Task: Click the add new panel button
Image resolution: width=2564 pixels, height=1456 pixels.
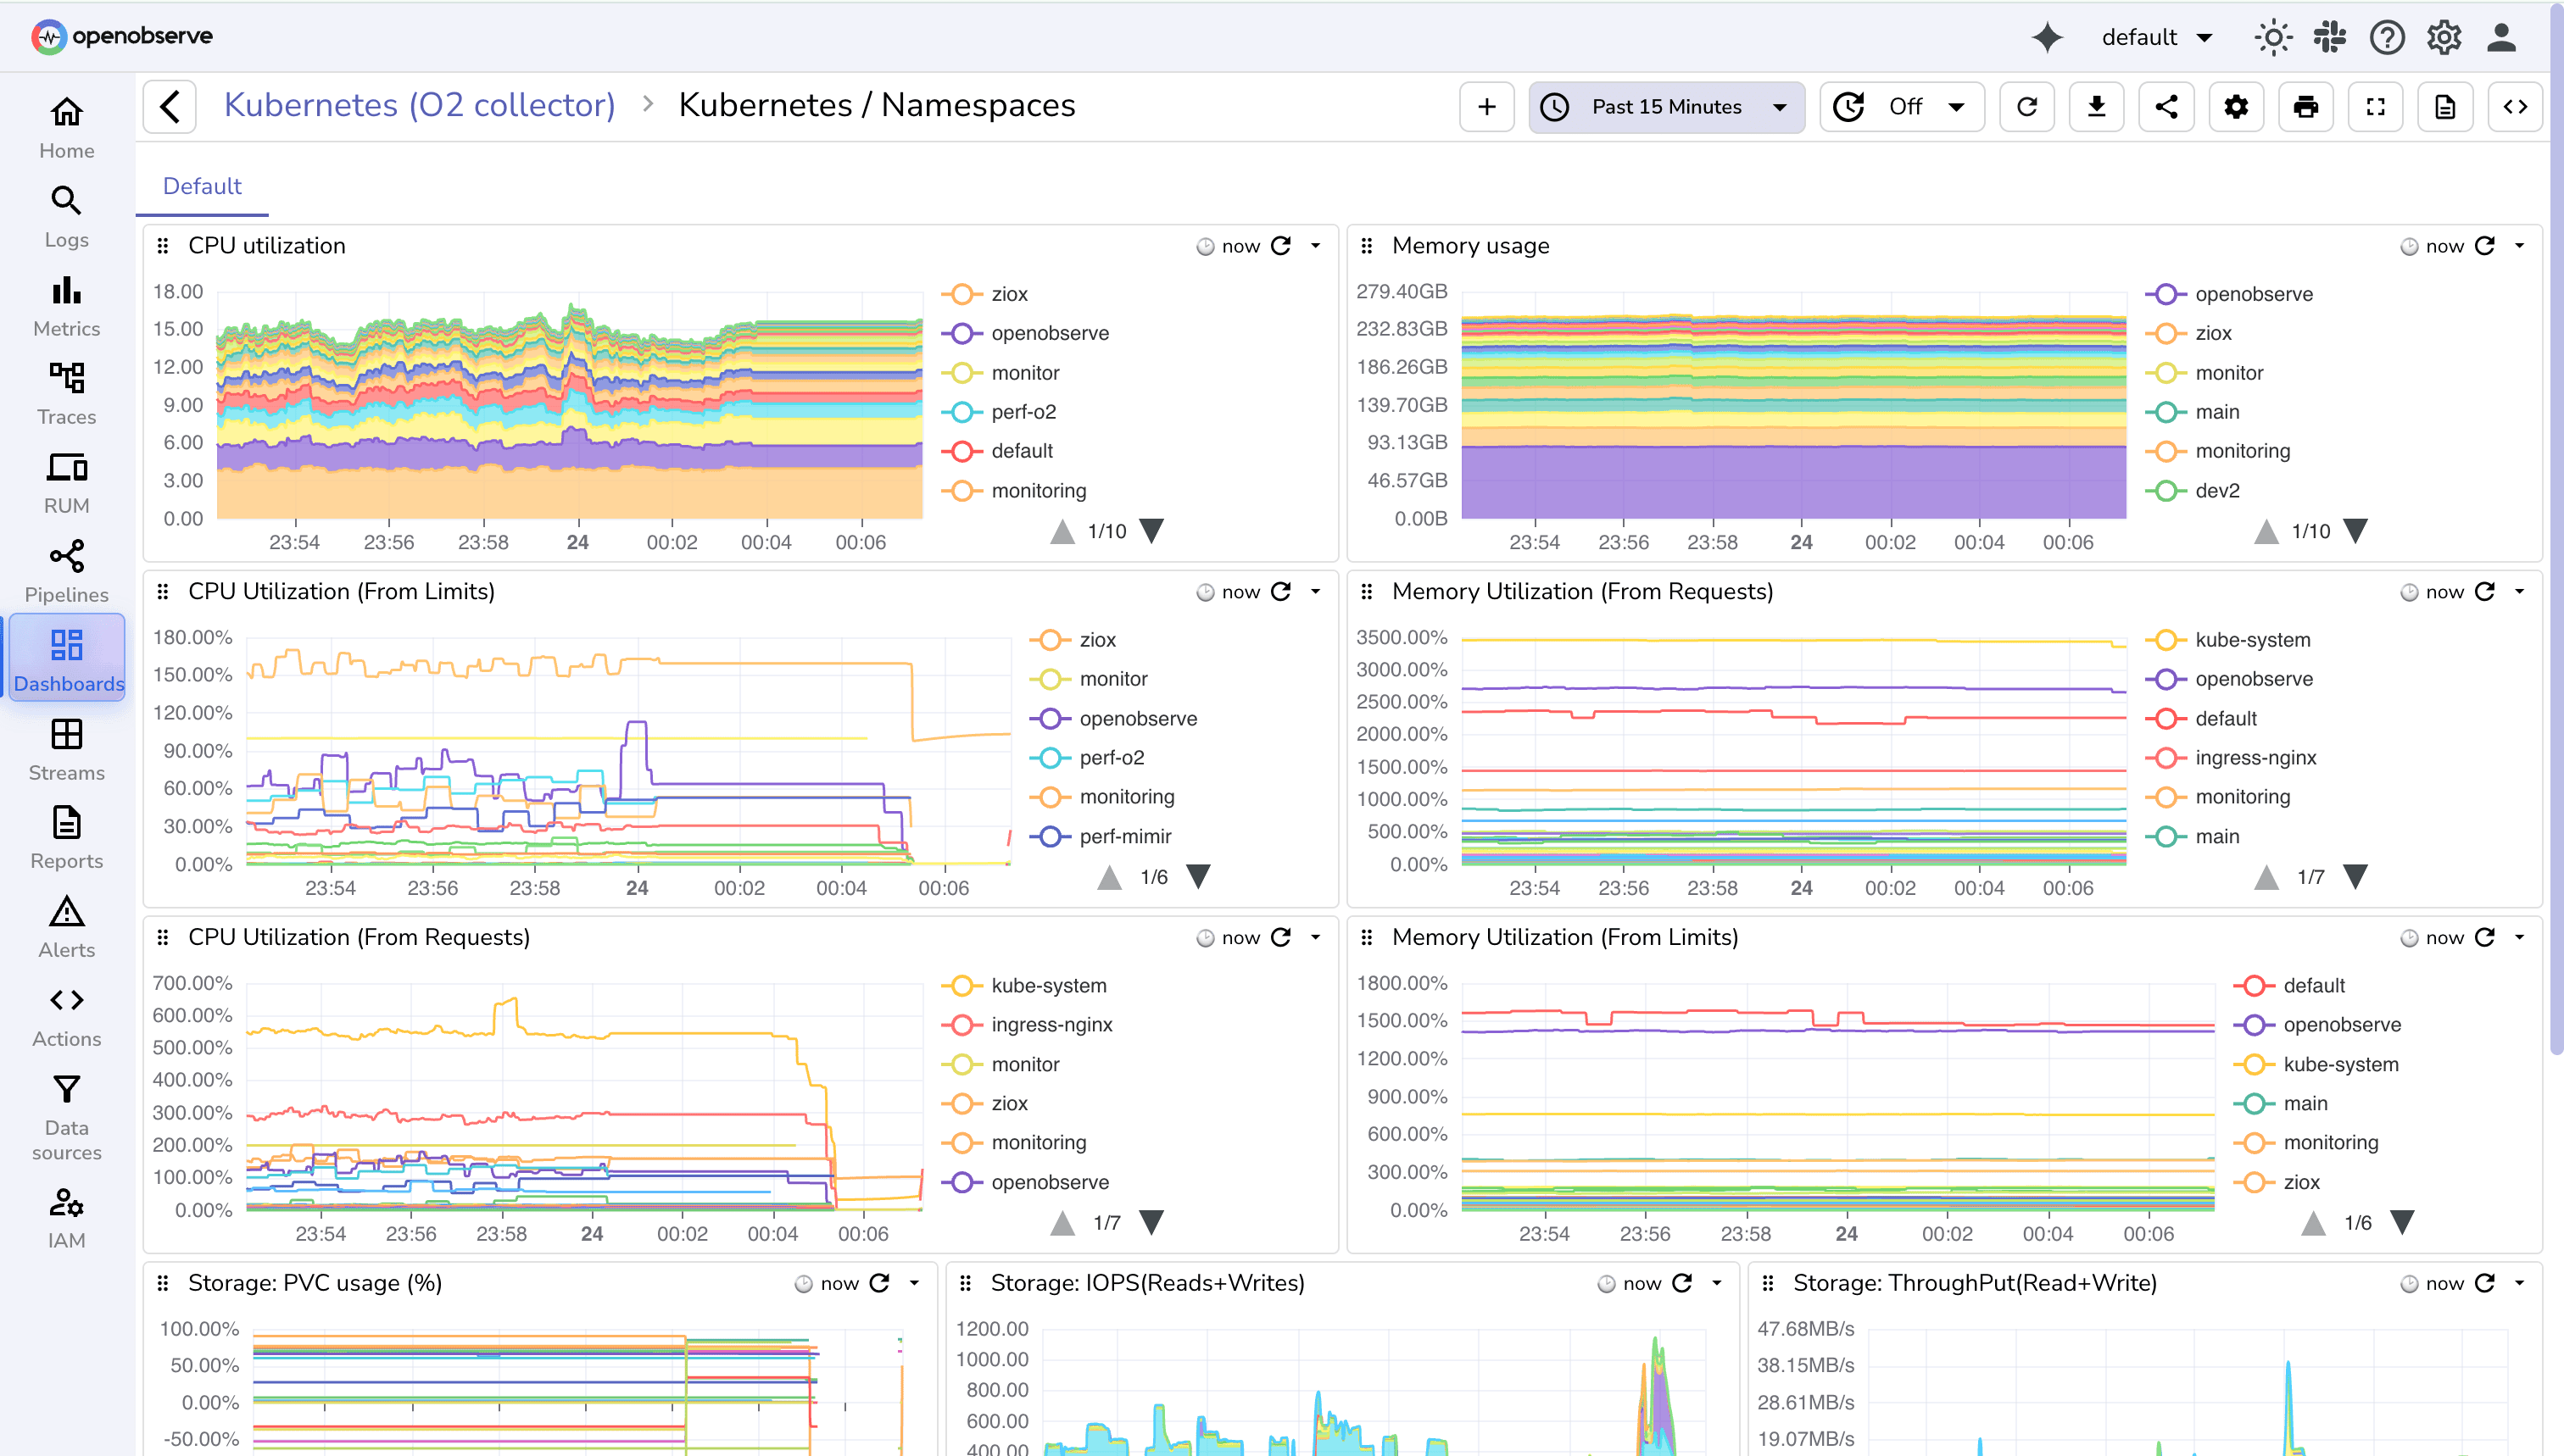Action: click(1485, 106)
